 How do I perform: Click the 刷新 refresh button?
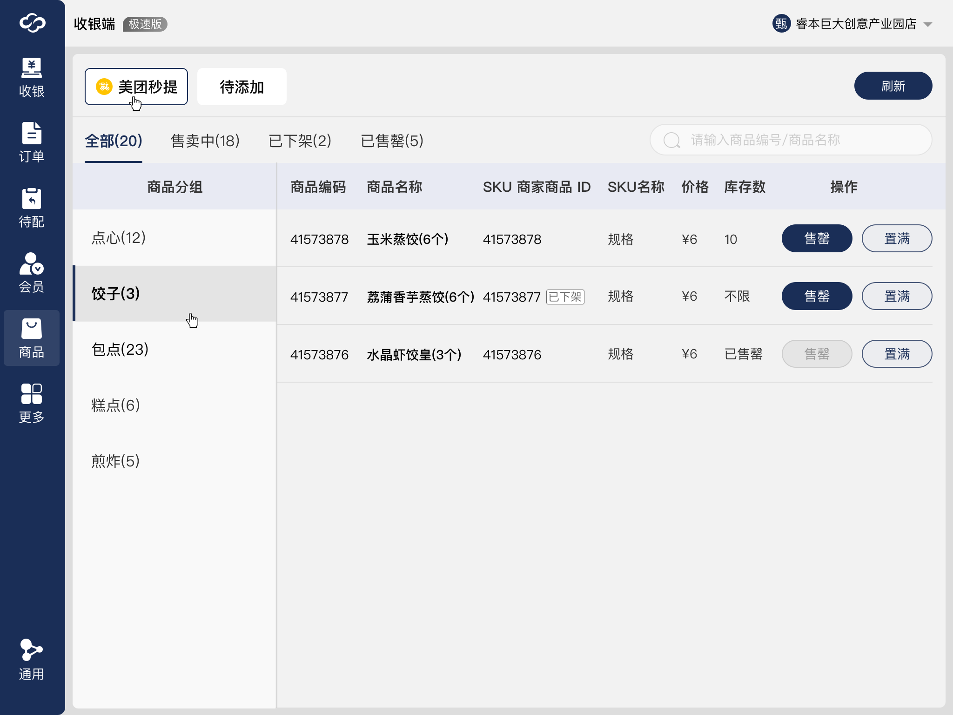[893, 86]
